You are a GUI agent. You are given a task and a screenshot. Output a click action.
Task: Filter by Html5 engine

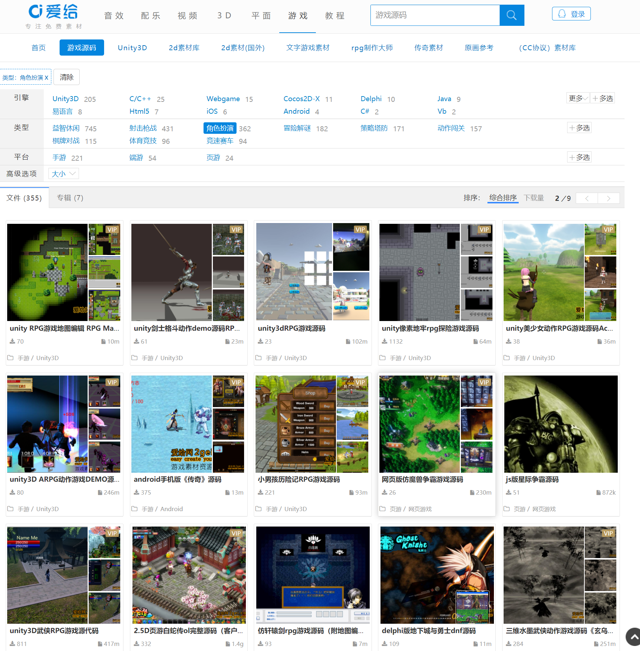tap(139, 111)
